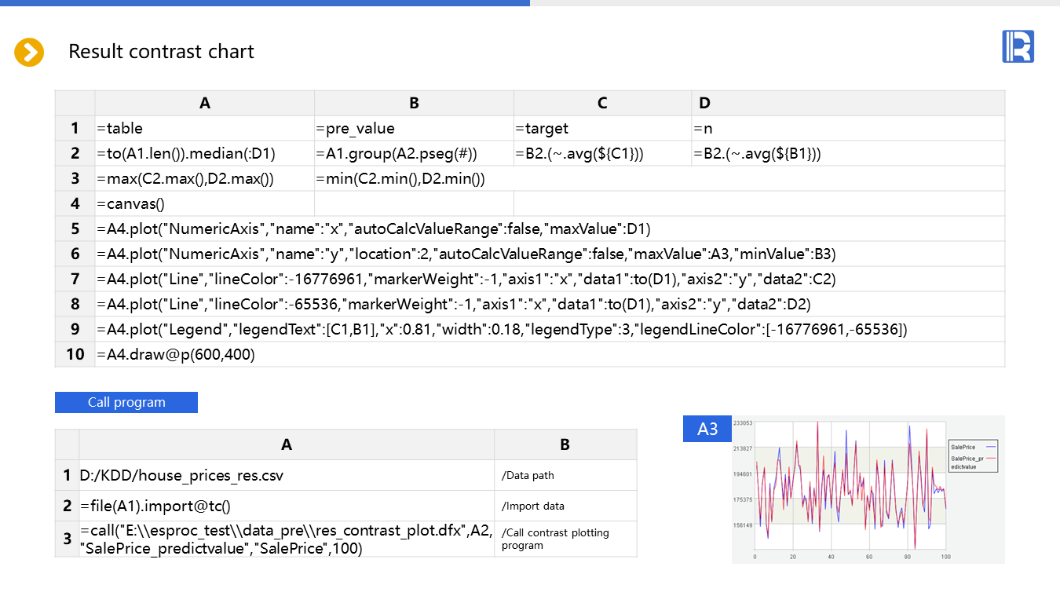This screenshot has height=596, width=1060.
Task: Click the /Import data comment cell
Action: (565, 506)
